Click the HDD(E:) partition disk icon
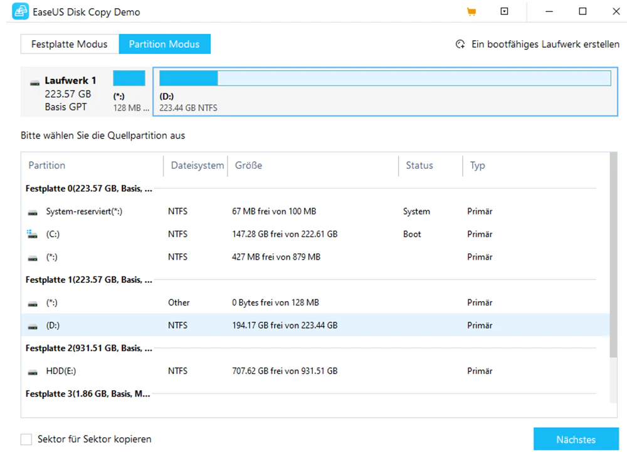This screenshot has width=627, height=456. [x=33, y=371]
